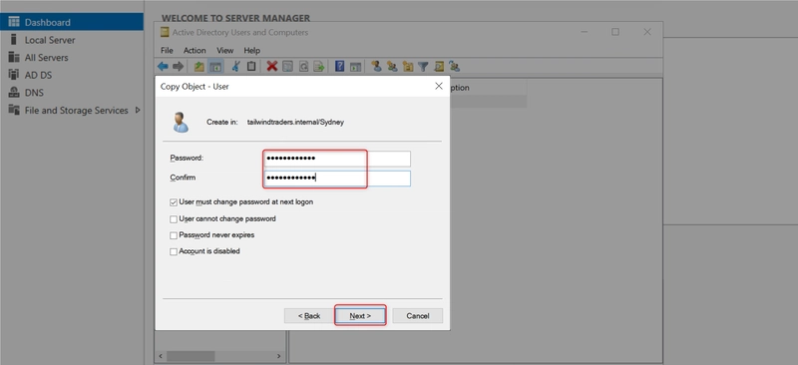Click the Password input field
This screenshot has height=365, width=798.
337,159
